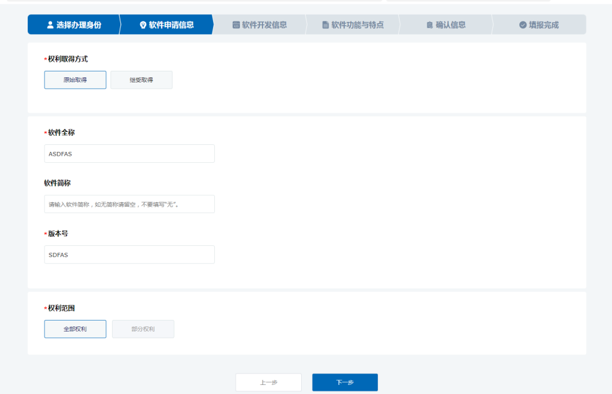
Task: Choose the 部分权利 option
Action: [x=143, y=329]
